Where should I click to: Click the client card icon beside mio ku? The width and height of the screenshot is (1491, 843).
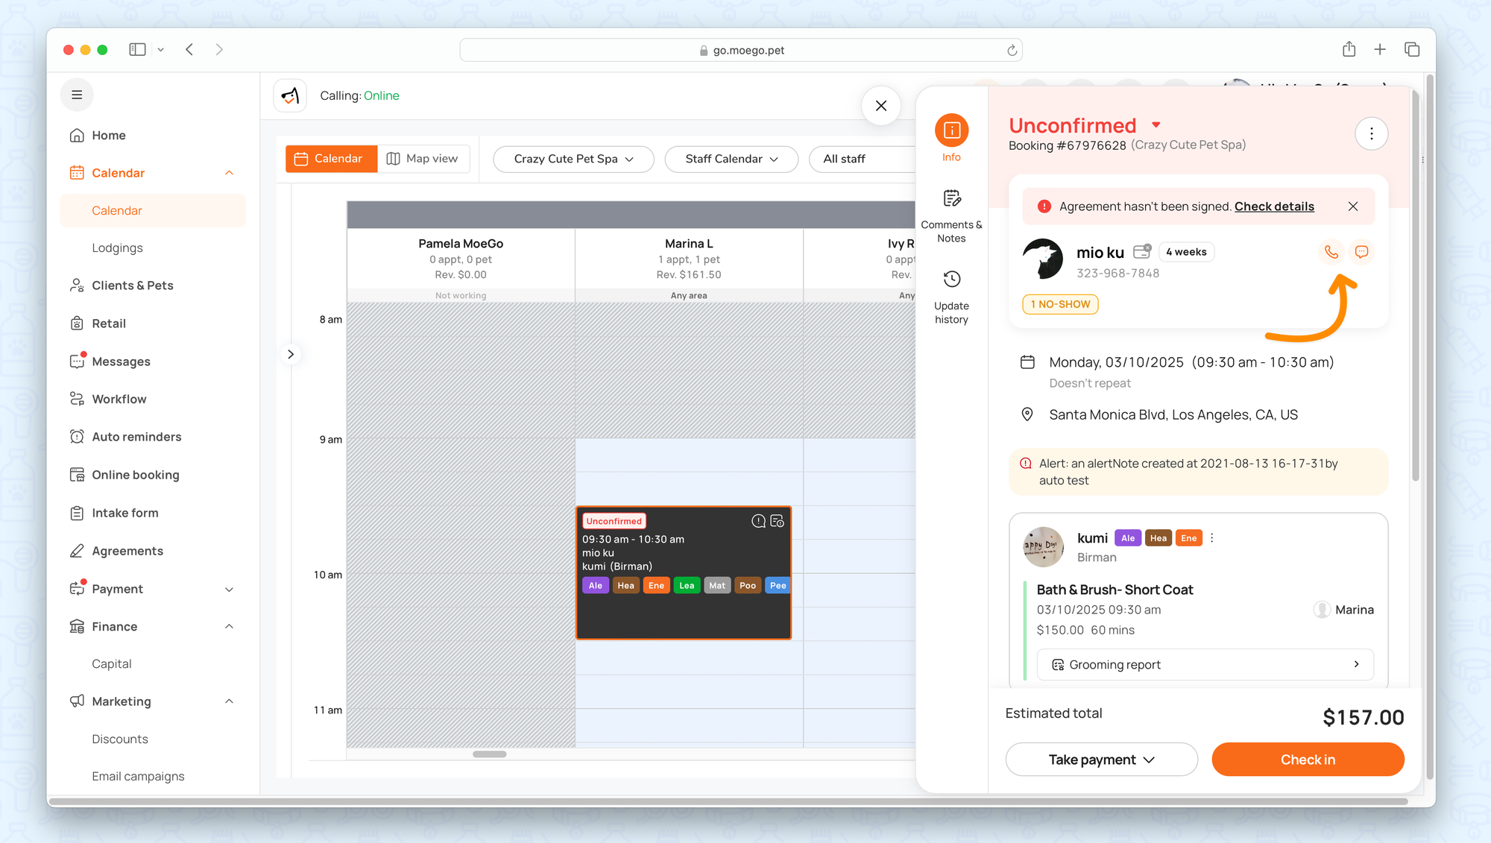click(x=1142, y=251)
